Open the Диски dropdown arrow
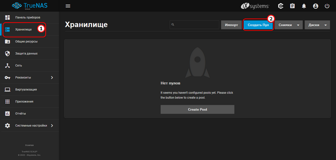 coord(326,25)
